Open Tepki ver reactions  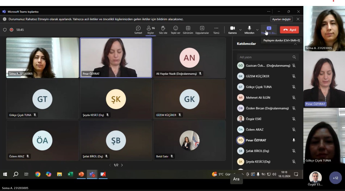point(175,30)
